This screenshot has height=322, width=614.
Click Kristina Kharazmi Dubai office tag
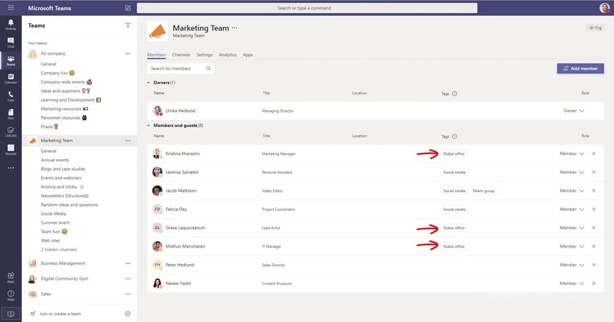point(454,153)
